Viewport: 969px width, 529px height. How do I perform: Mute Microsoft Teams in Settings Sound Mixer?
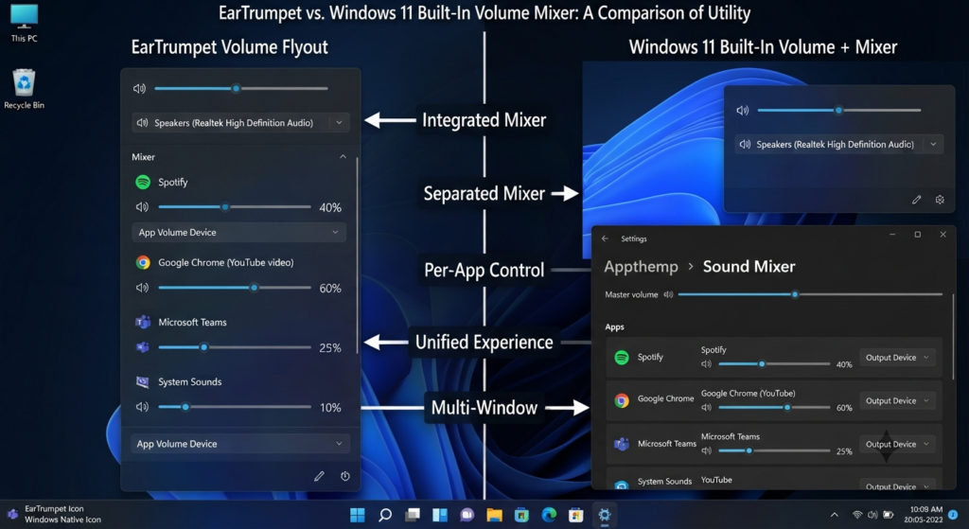(706, 450)
